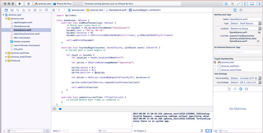This screenshot has width=263, height=133.
Task: Hide the debug area with toggle icon
Action: (54, 109)
